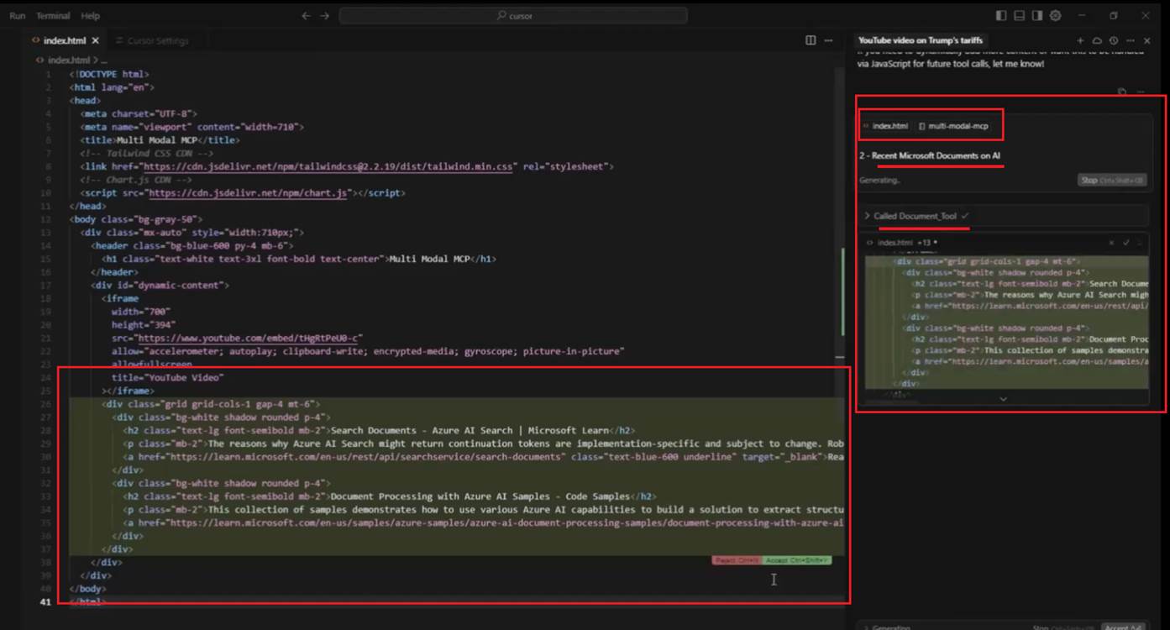Click the searchservice/search-documents href link
This screenshot has height=630, width=1170.
(365, 457)
